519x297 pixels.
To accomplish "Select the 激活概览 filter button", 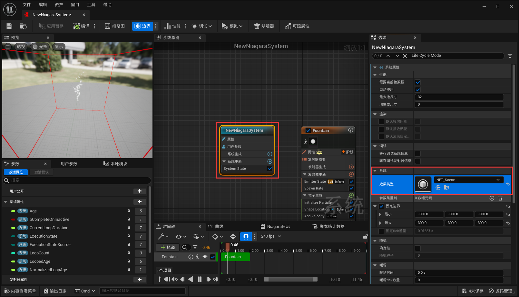I will point(16,172).
